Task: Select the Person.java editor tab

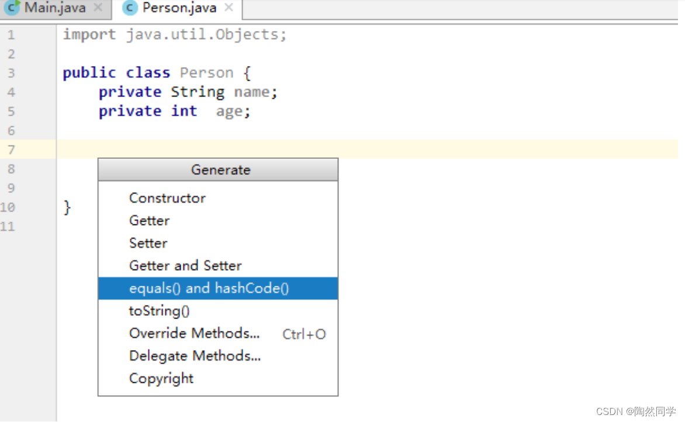Action: [179, 8]
